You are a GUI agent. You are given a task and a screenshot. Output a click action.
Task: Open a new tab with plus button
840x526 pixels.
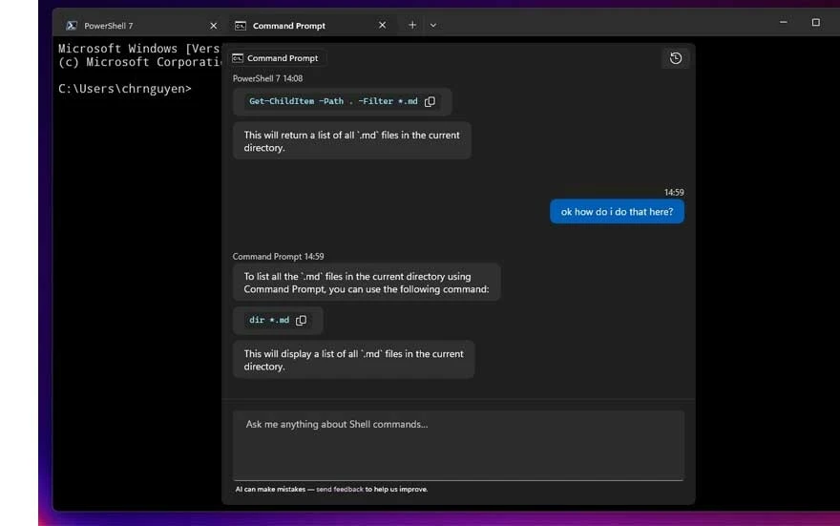point(412,25)
